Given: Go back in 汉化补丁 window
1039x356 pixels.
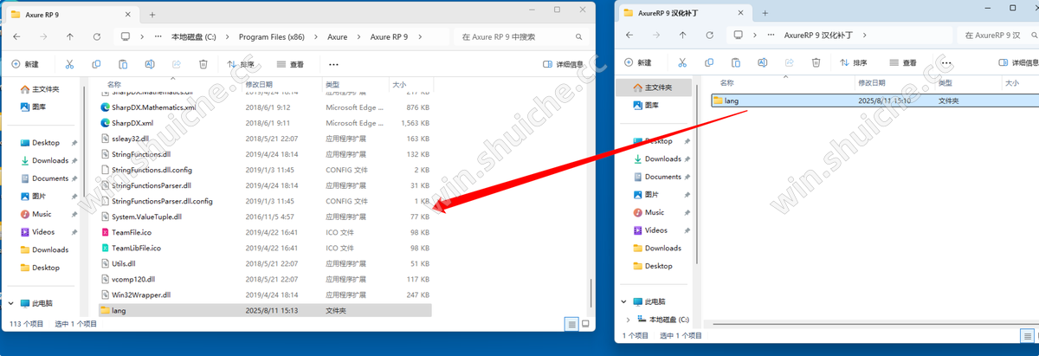Looking at the screenshot, I should tap(631, 36).
